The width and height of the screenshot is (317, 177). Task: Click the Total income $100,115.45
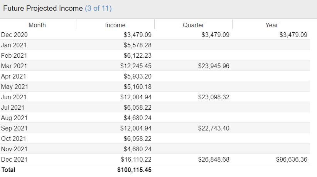(134, 170)
